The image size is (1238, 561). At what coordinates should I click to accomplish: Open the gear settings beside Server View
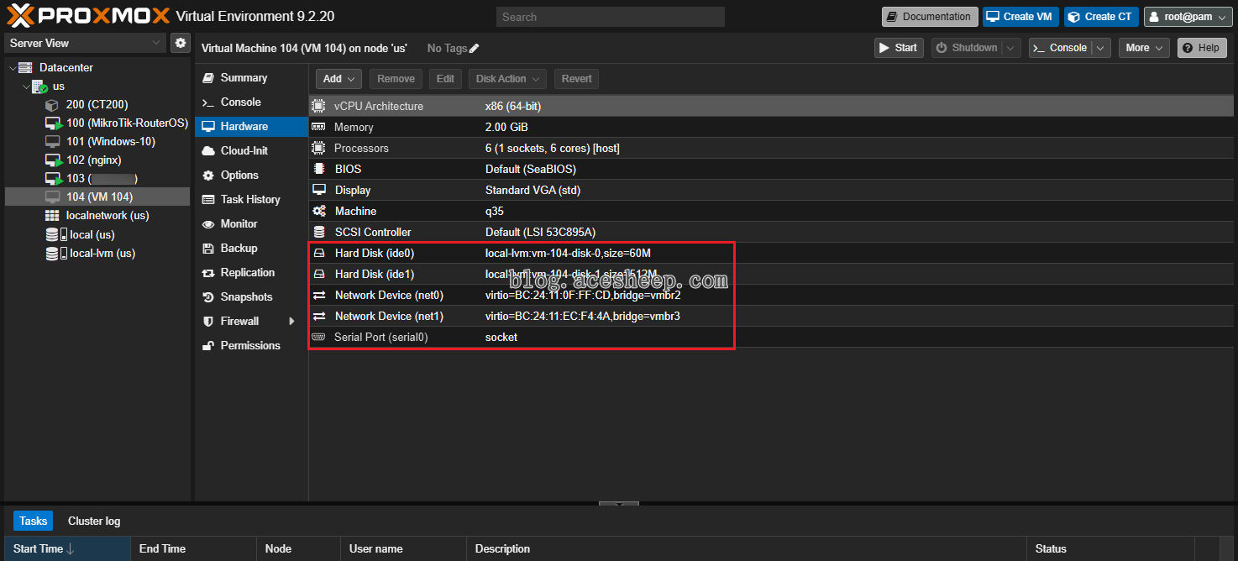point(180,43)
